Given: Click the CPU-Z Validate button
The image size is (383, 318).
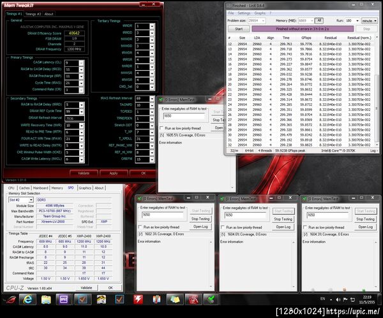Looking at the screenshot, I should click(86, 288).
